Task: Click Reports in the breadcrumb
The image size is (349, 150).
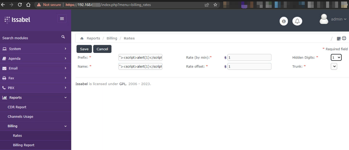Action: 93,38
